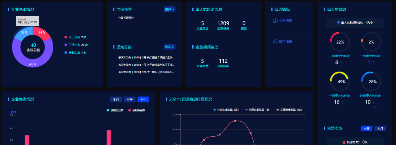
Task: Click the 40 企业总数 donut center
Action: coord(33,47)
